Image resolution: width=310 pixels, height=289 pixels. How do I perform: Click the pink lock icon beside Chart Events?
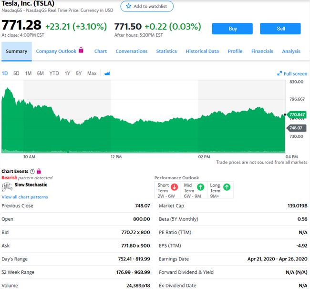(x=39, y=171)
